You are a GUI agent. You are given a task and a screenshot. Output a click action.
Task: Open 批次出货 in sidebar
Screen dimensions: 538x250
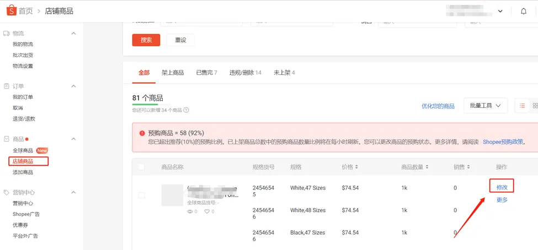coord(23,55)
